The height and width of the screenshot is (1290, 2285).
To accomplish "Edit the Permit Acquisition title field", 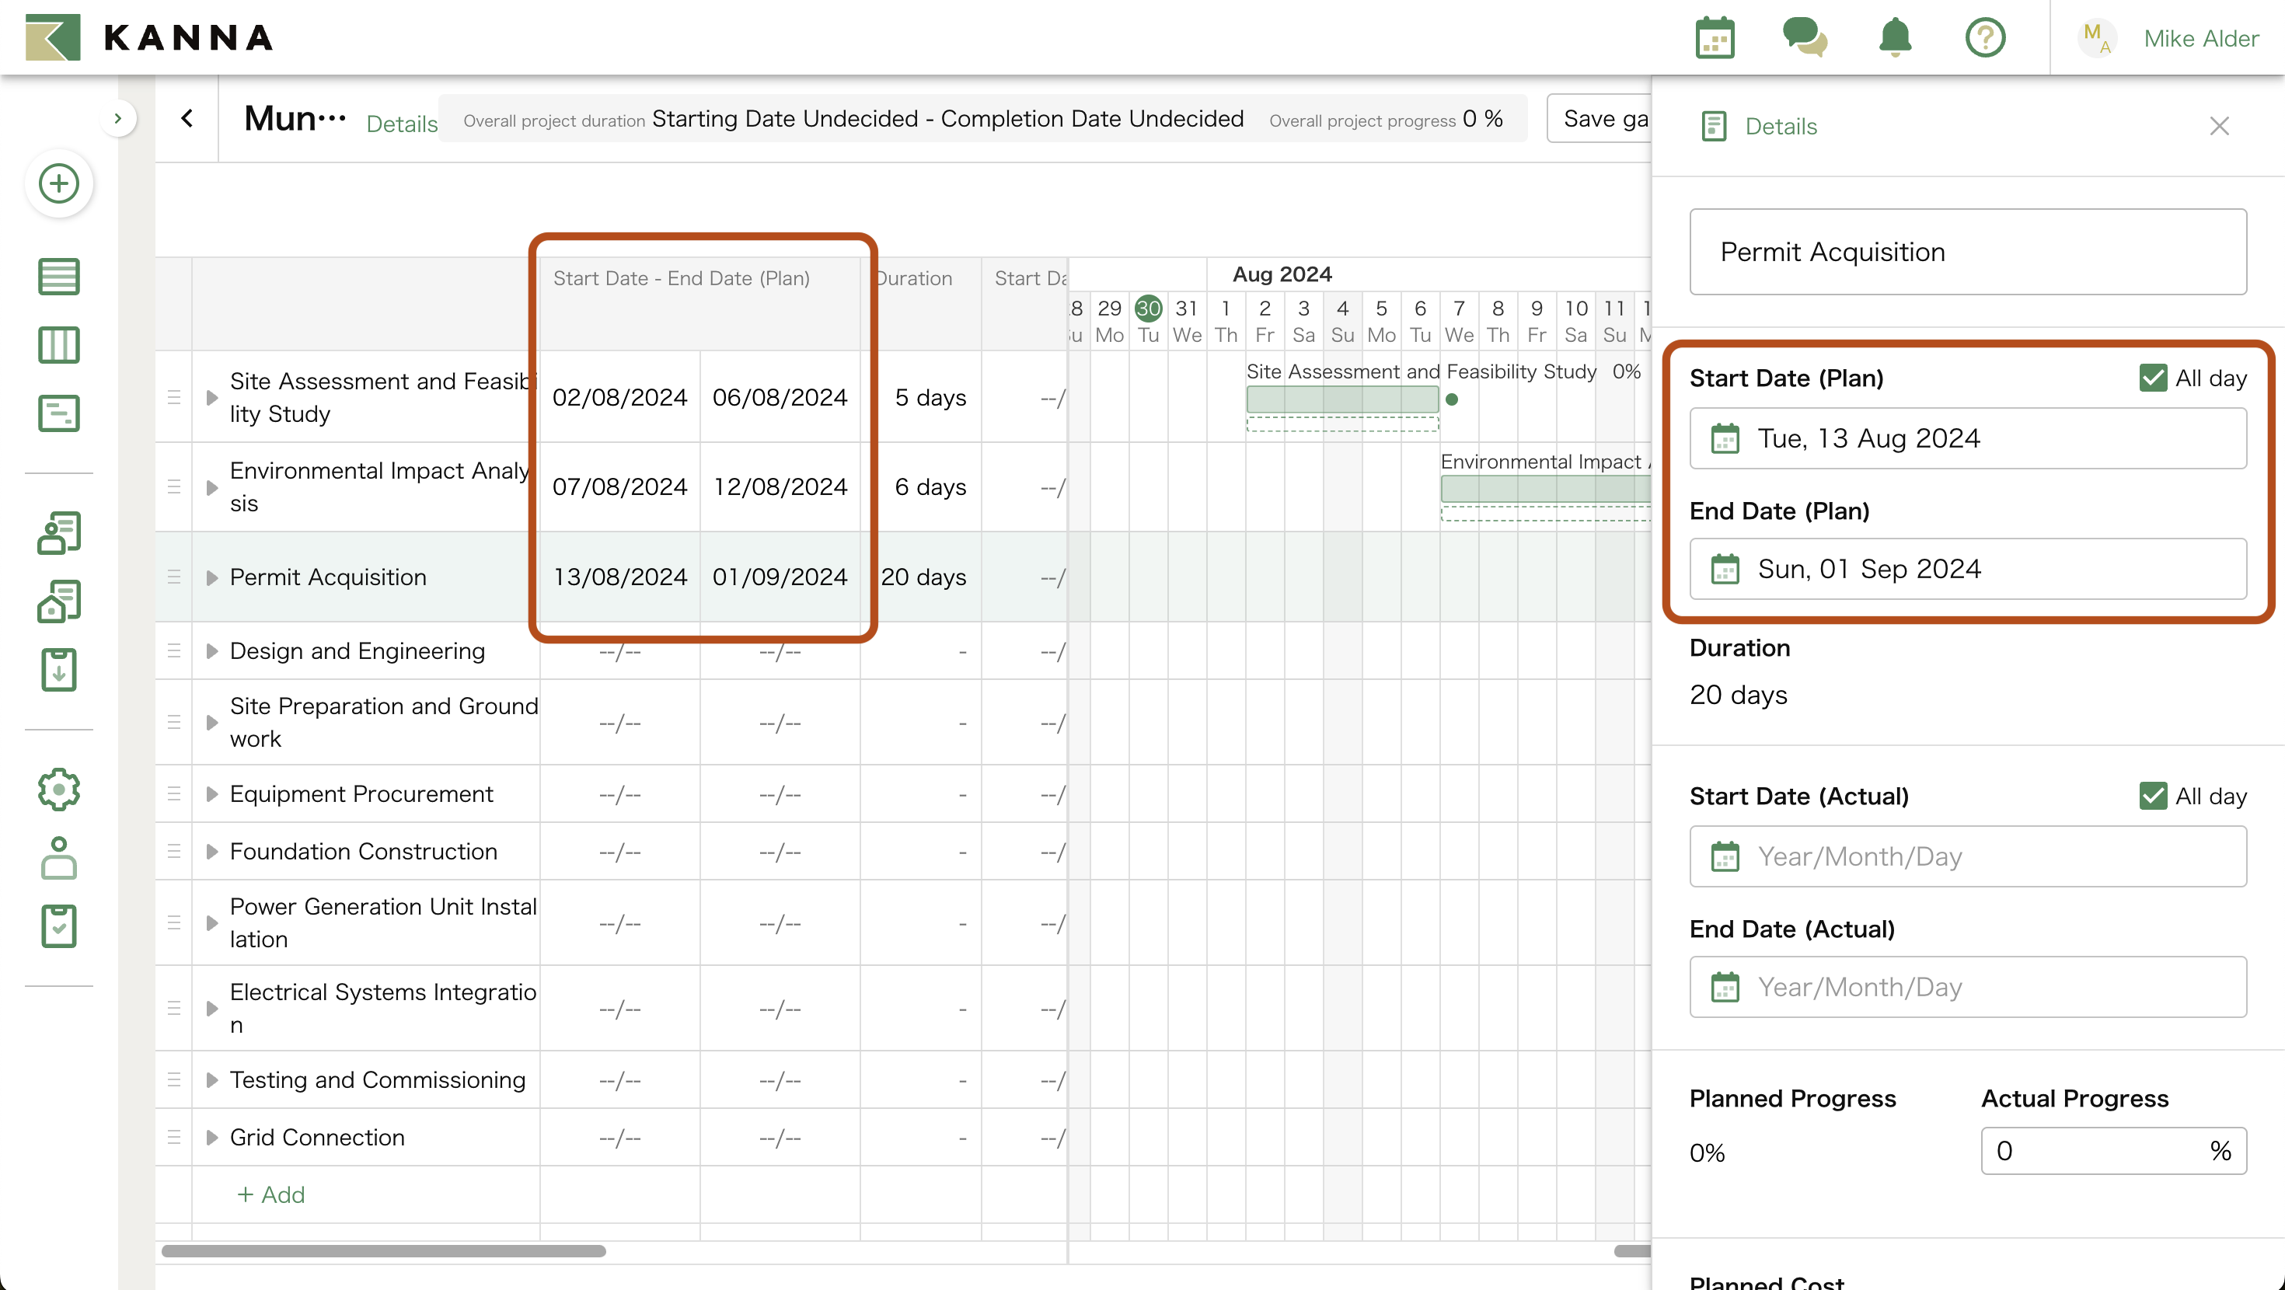I will 1967,252.
